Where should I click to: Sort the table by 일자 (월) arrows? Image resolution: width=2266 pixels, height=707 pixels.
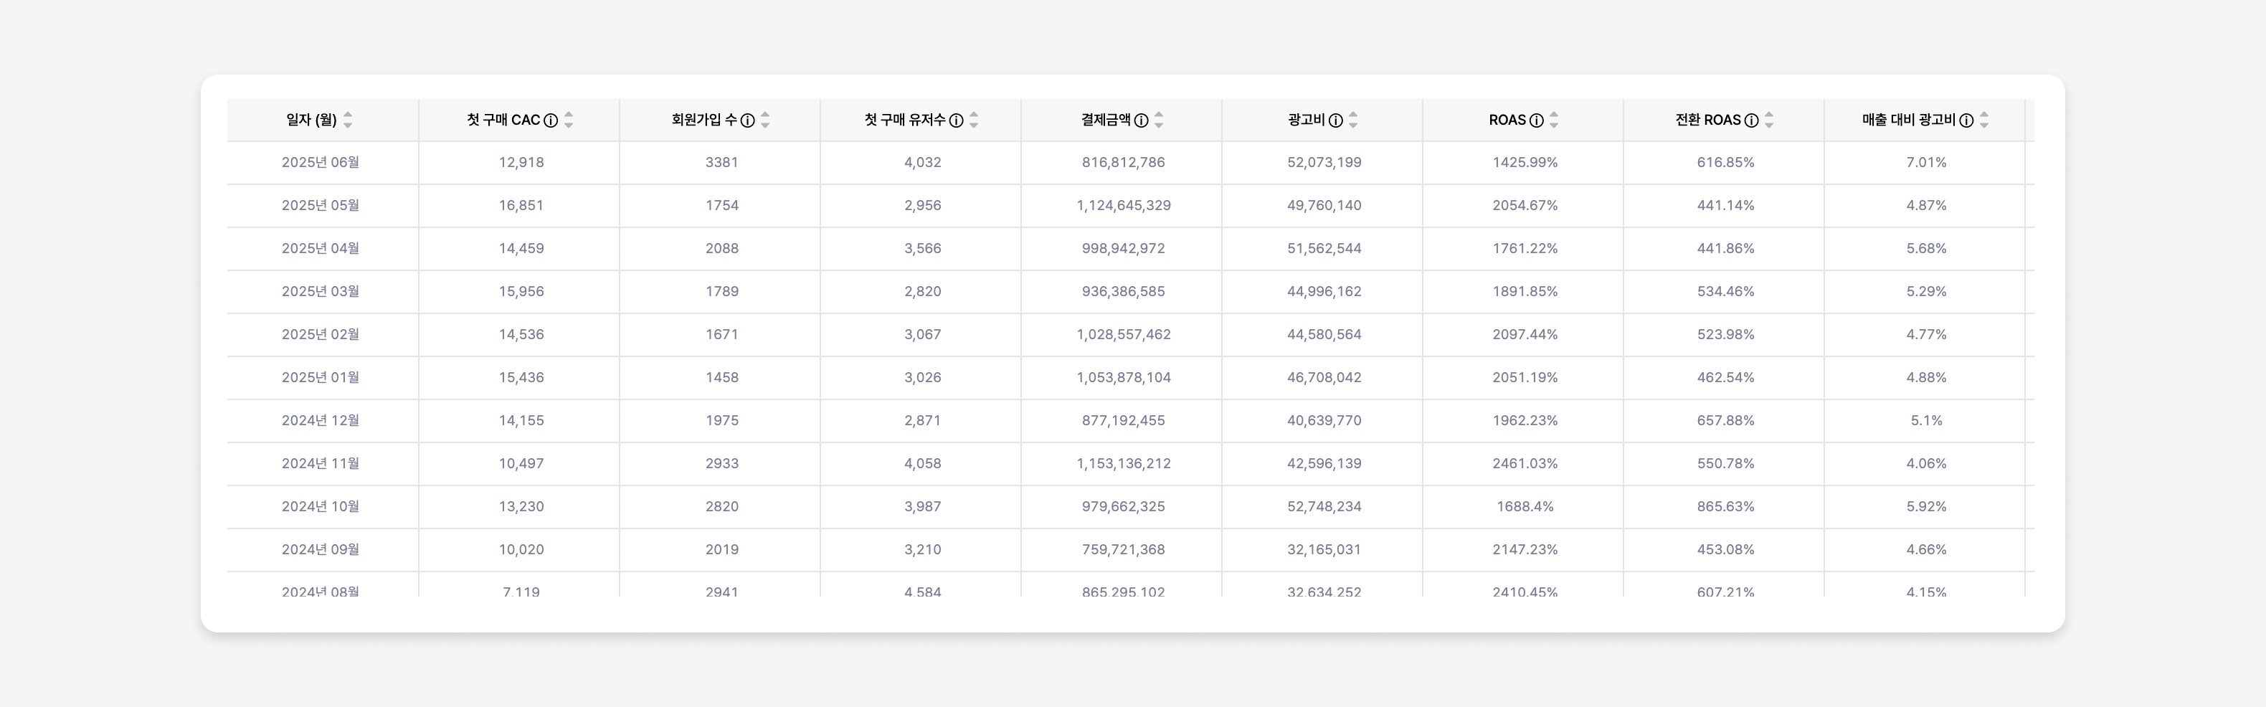[x=348, y=120]
